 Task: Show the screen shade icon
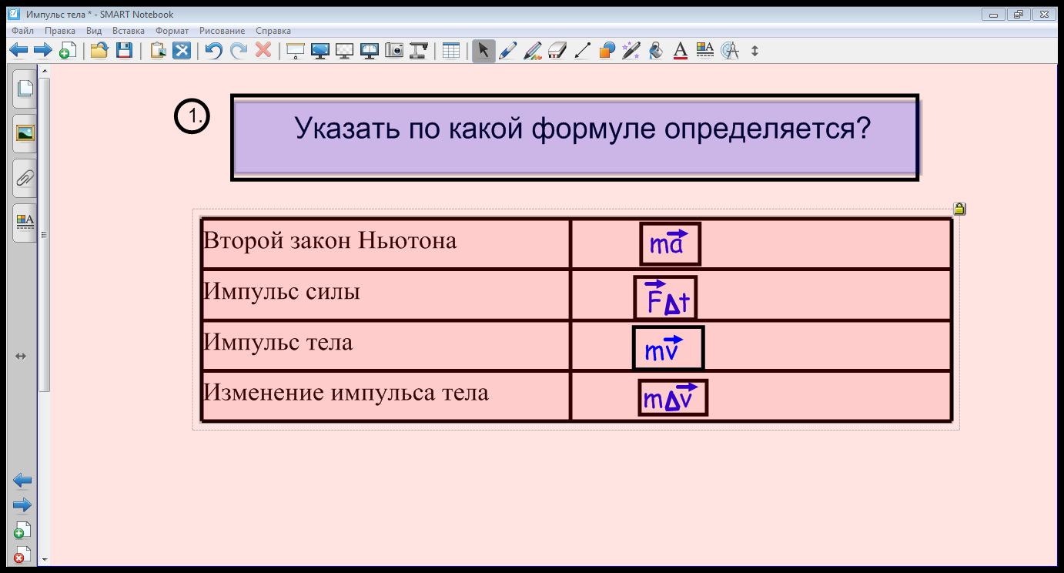[296, 51]
